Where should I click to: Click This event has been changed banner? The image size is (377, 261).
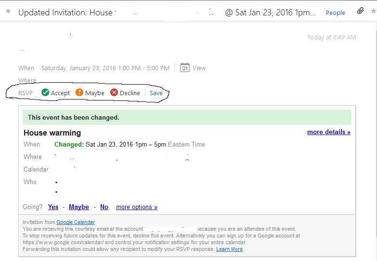pos(187,117)
